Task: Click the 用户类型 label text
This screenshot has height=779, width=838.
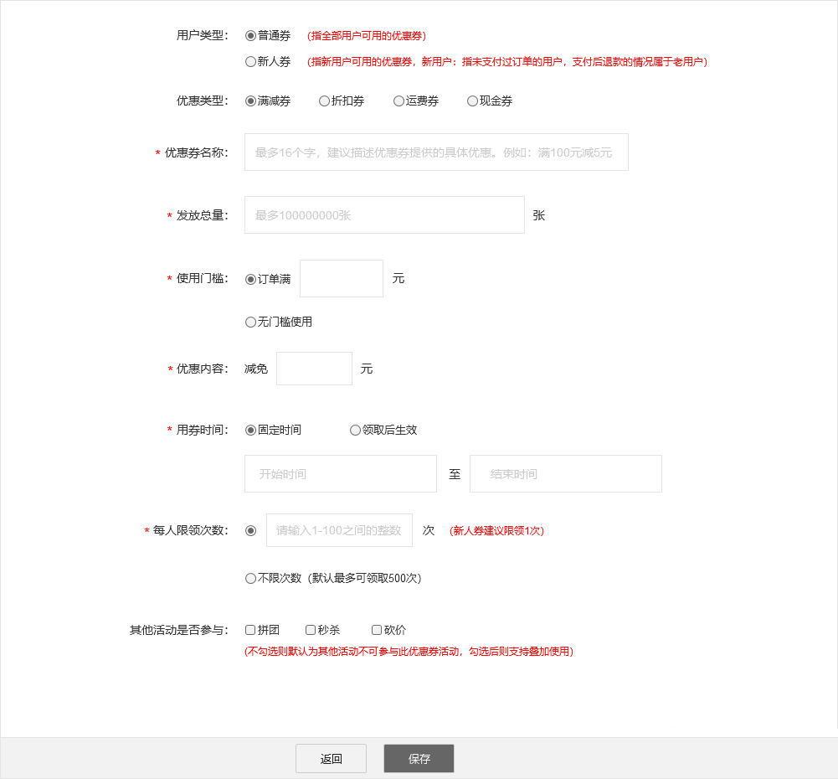Action: point(202,36)
